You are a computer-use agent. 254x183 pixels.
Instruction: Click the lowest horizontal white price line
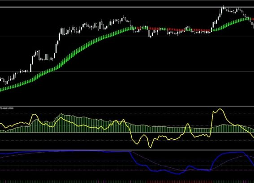tap(127, 71)
